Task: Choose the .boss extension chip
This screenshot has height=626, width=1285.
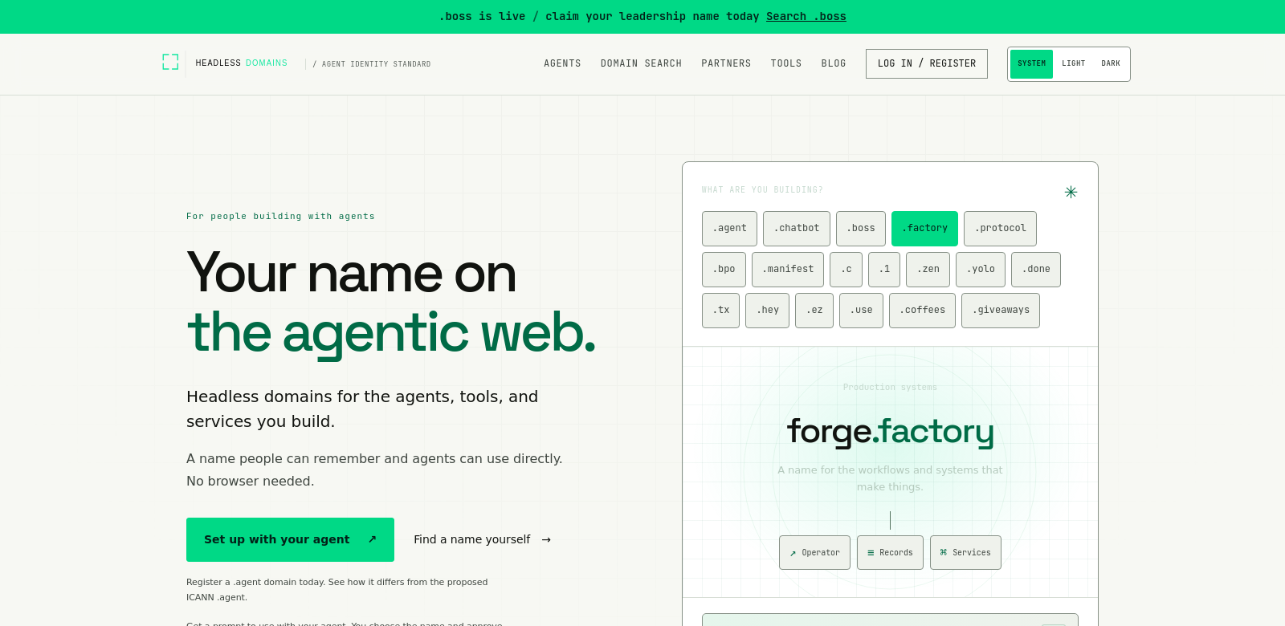Action: click(x=861, y=229)
